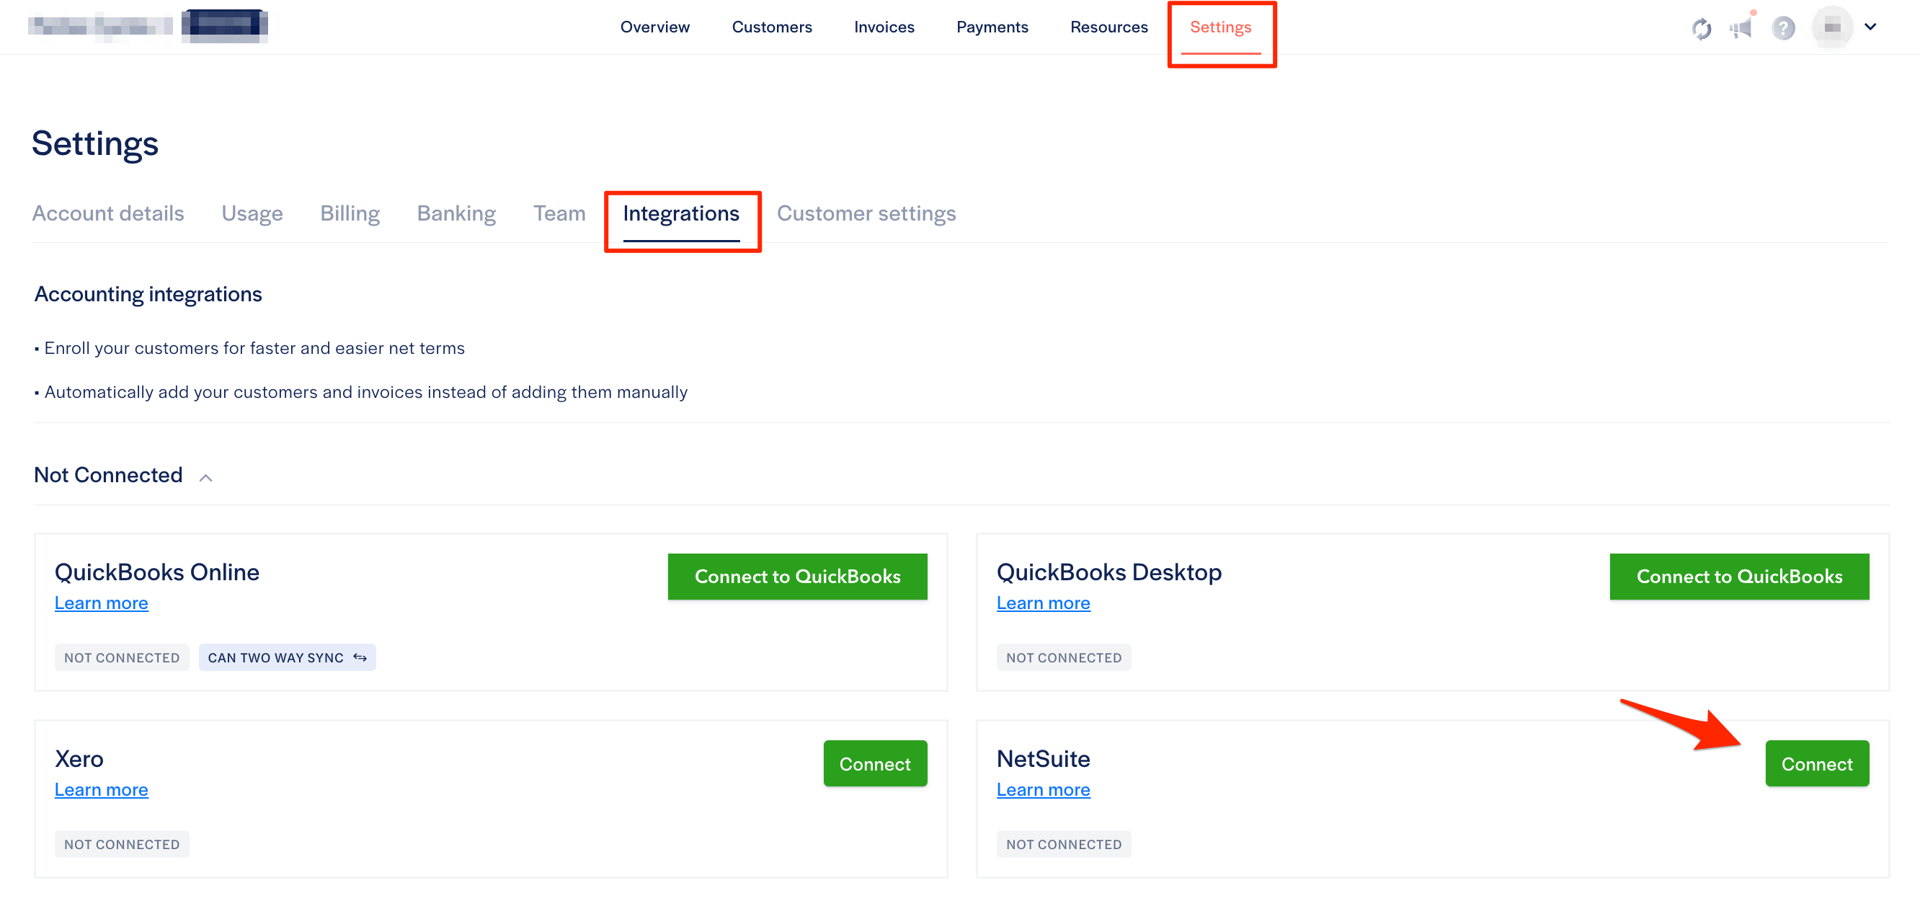Switch to the Billing tab
Image resolution: width=1920 pixels, height=901 pixels.
click(x=350, y=213)
